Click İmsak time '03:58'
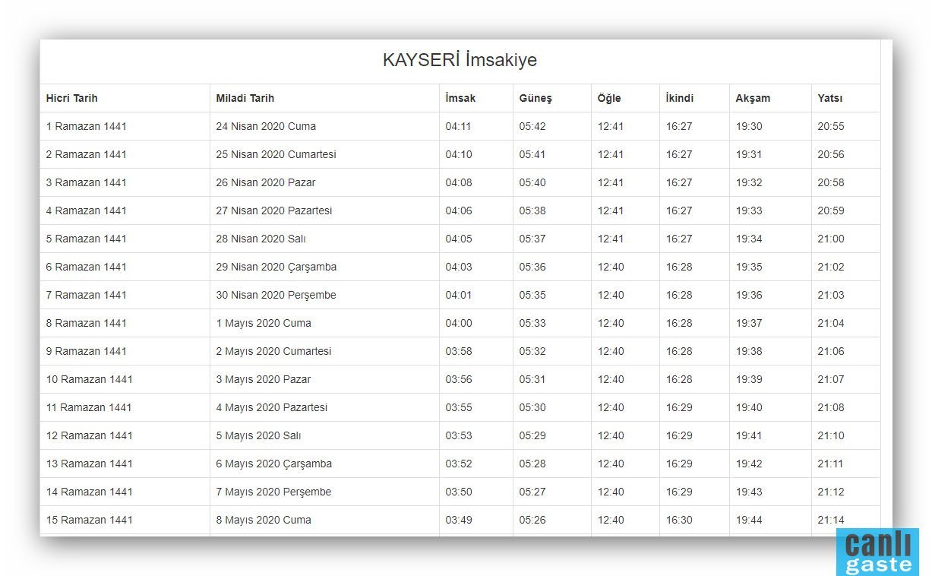 [458, 351]
